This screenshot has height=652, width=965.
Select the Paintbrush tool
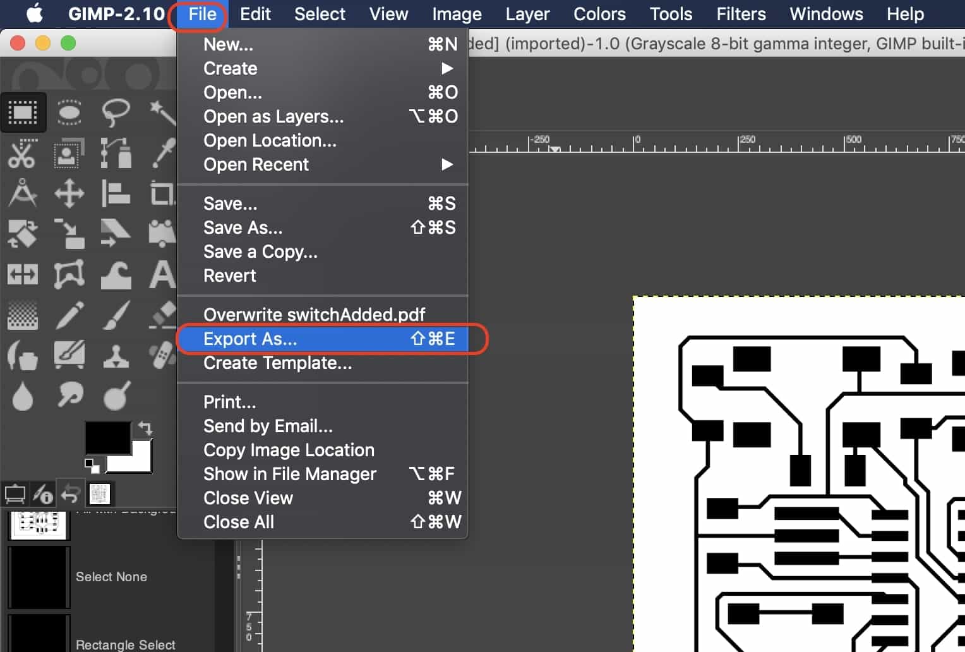pyautogui.click(x=116, y=315)
